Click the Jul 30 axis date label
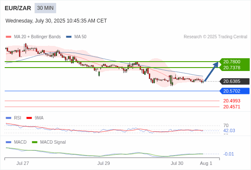Screen dimensions: 251x170 point(177,164)
